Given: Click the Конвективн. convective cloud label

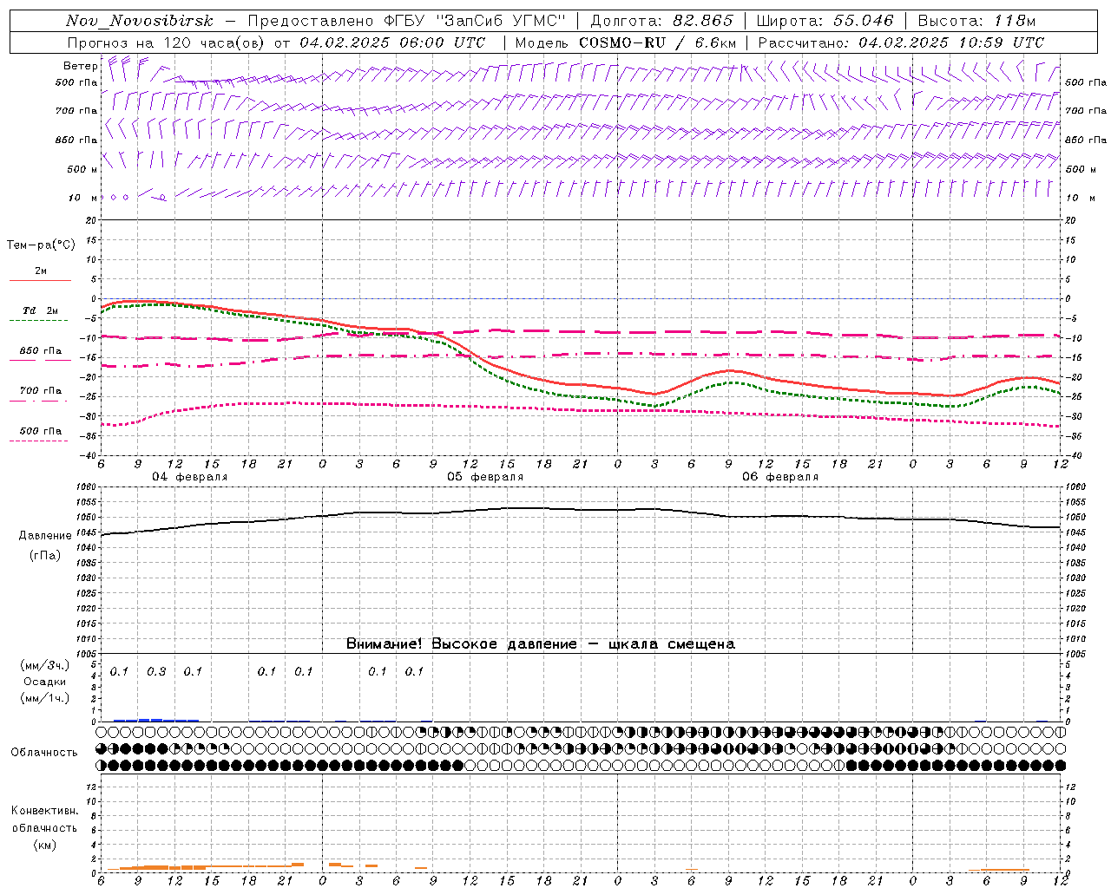Looking at the screenshot, I should (44, 811).
